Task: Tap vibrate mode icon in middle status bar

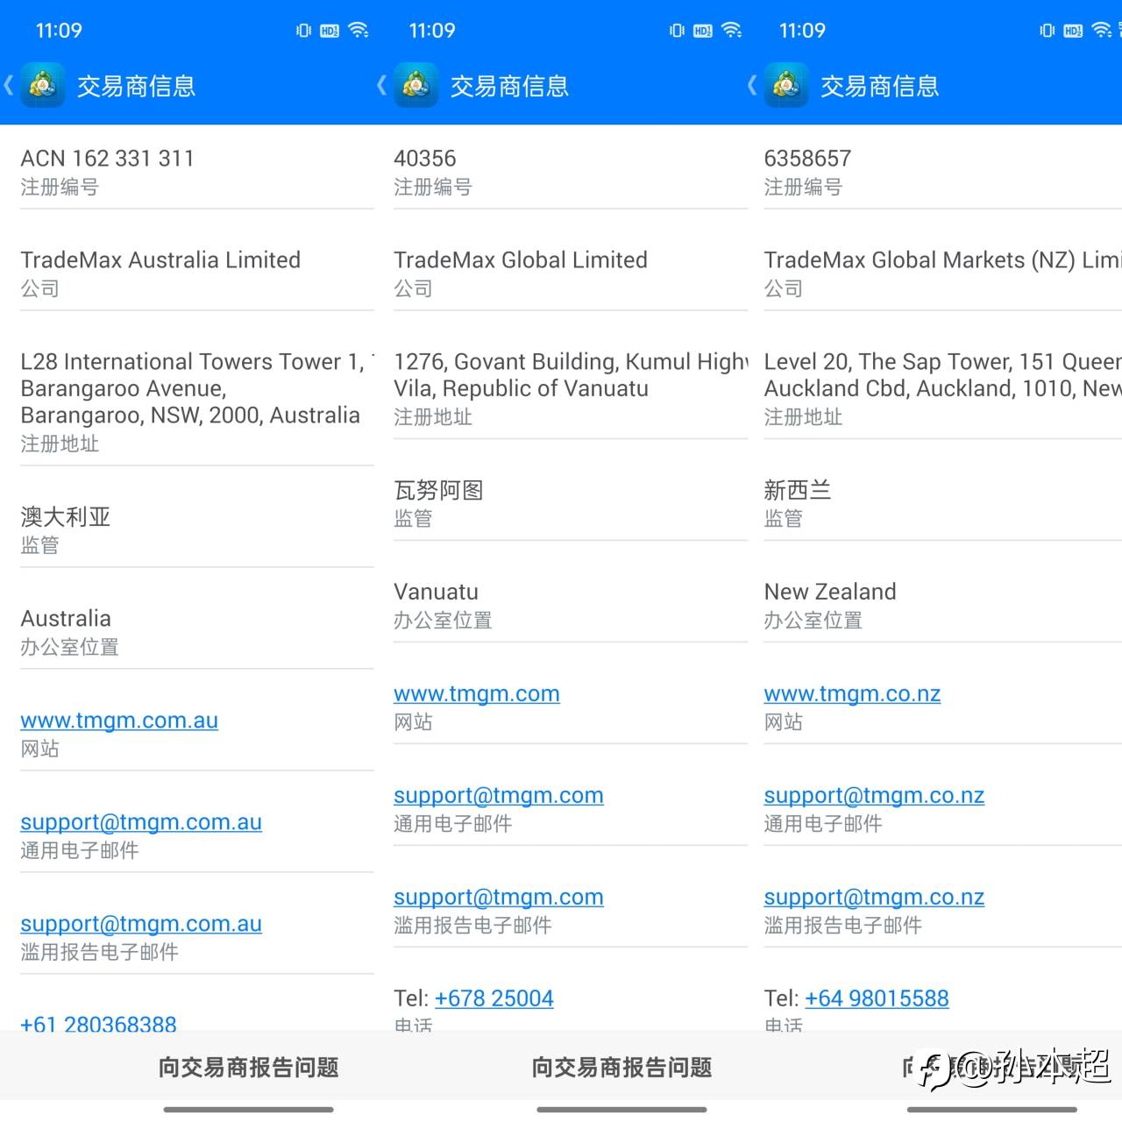Action: pyautogui.click(x=677, y=31)
